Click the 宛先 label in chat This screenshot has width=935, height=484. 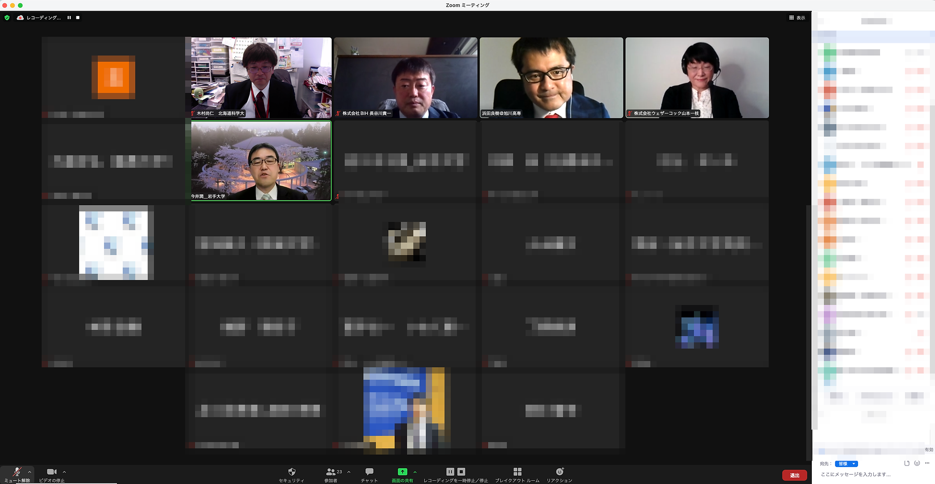[825, 464]
